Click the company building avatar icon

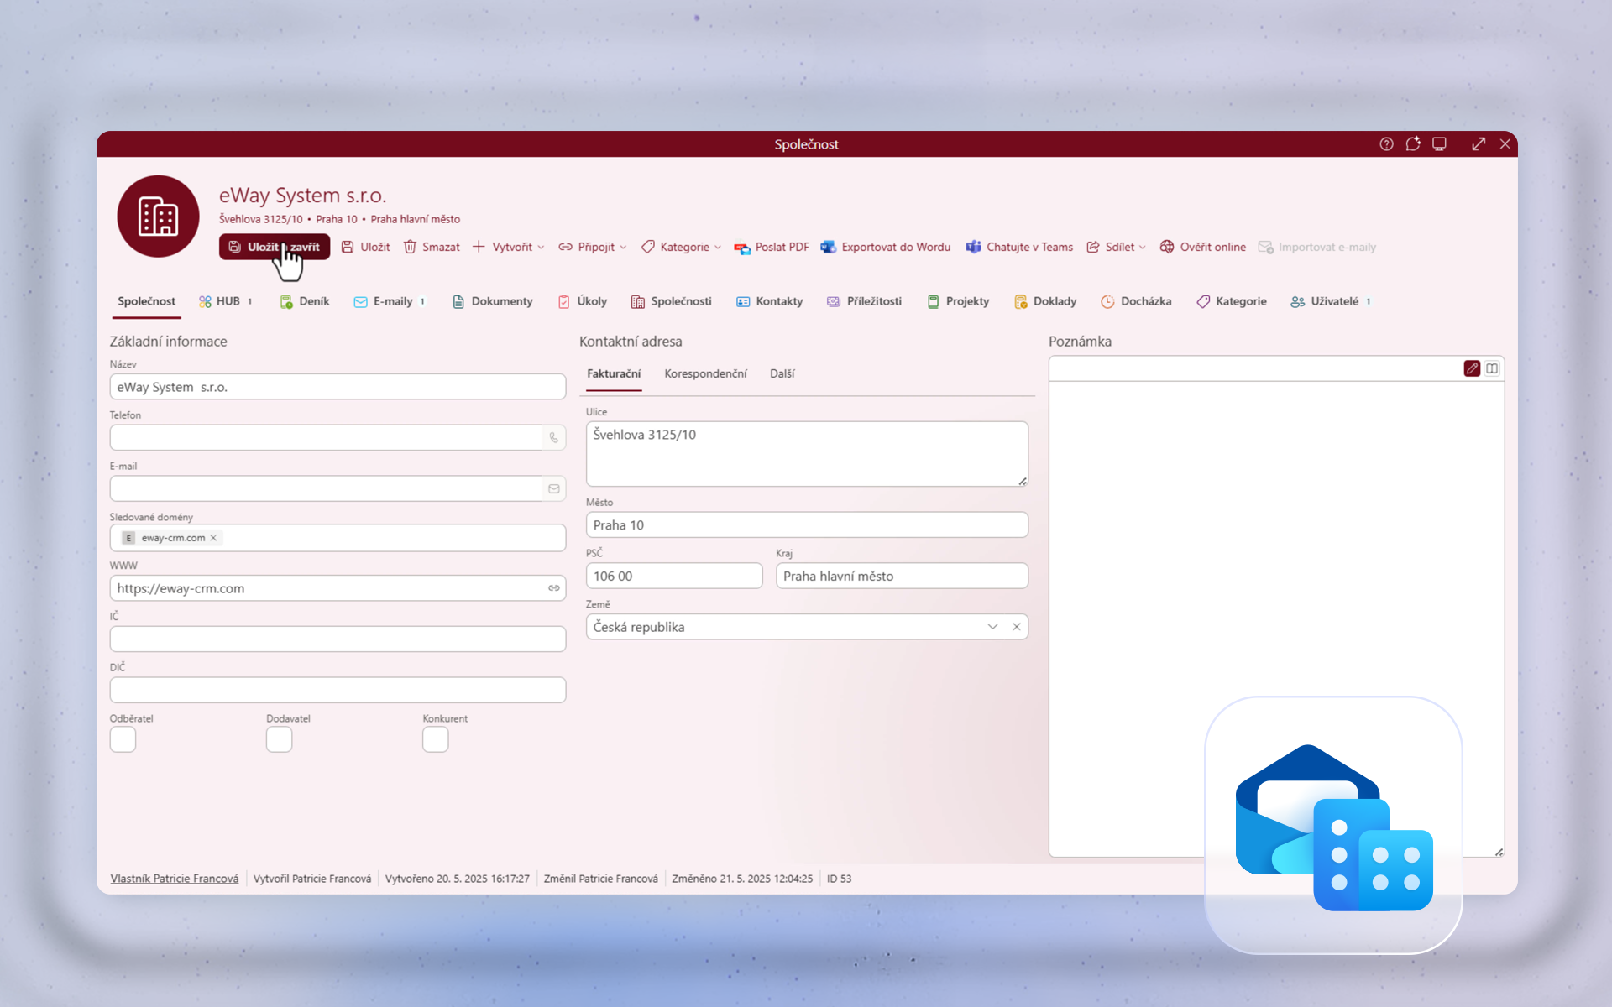(158, 217)
